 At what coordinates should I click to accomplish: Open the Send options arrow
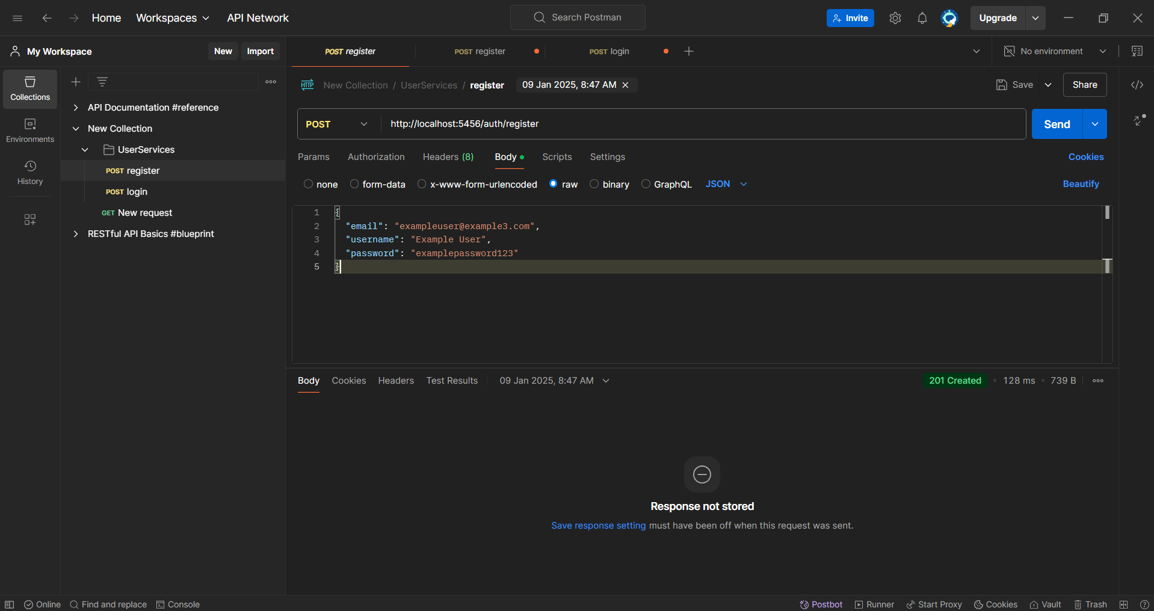point(1094,124)
